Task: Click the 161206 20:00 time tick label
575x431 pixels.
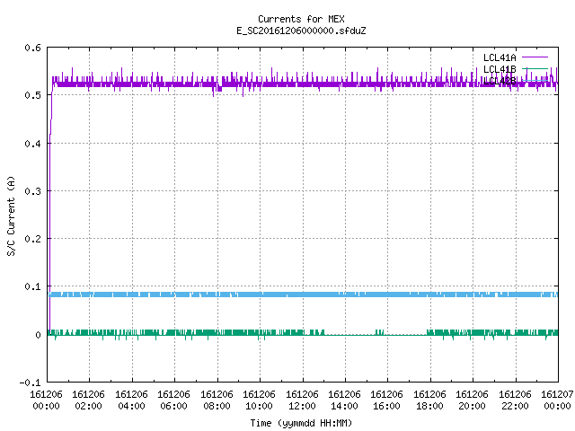Action: click(x=472, y=400)
